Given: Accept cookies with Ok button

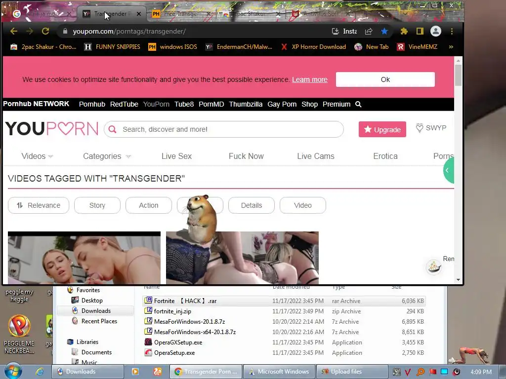Looking at the screenshot, I should pos(385,79).
